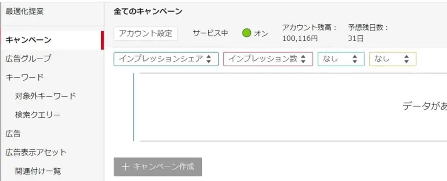Expand the yellow-bordered なし dropdown
The height and width of the screenshot is (181, 447).
click(393, 59)
